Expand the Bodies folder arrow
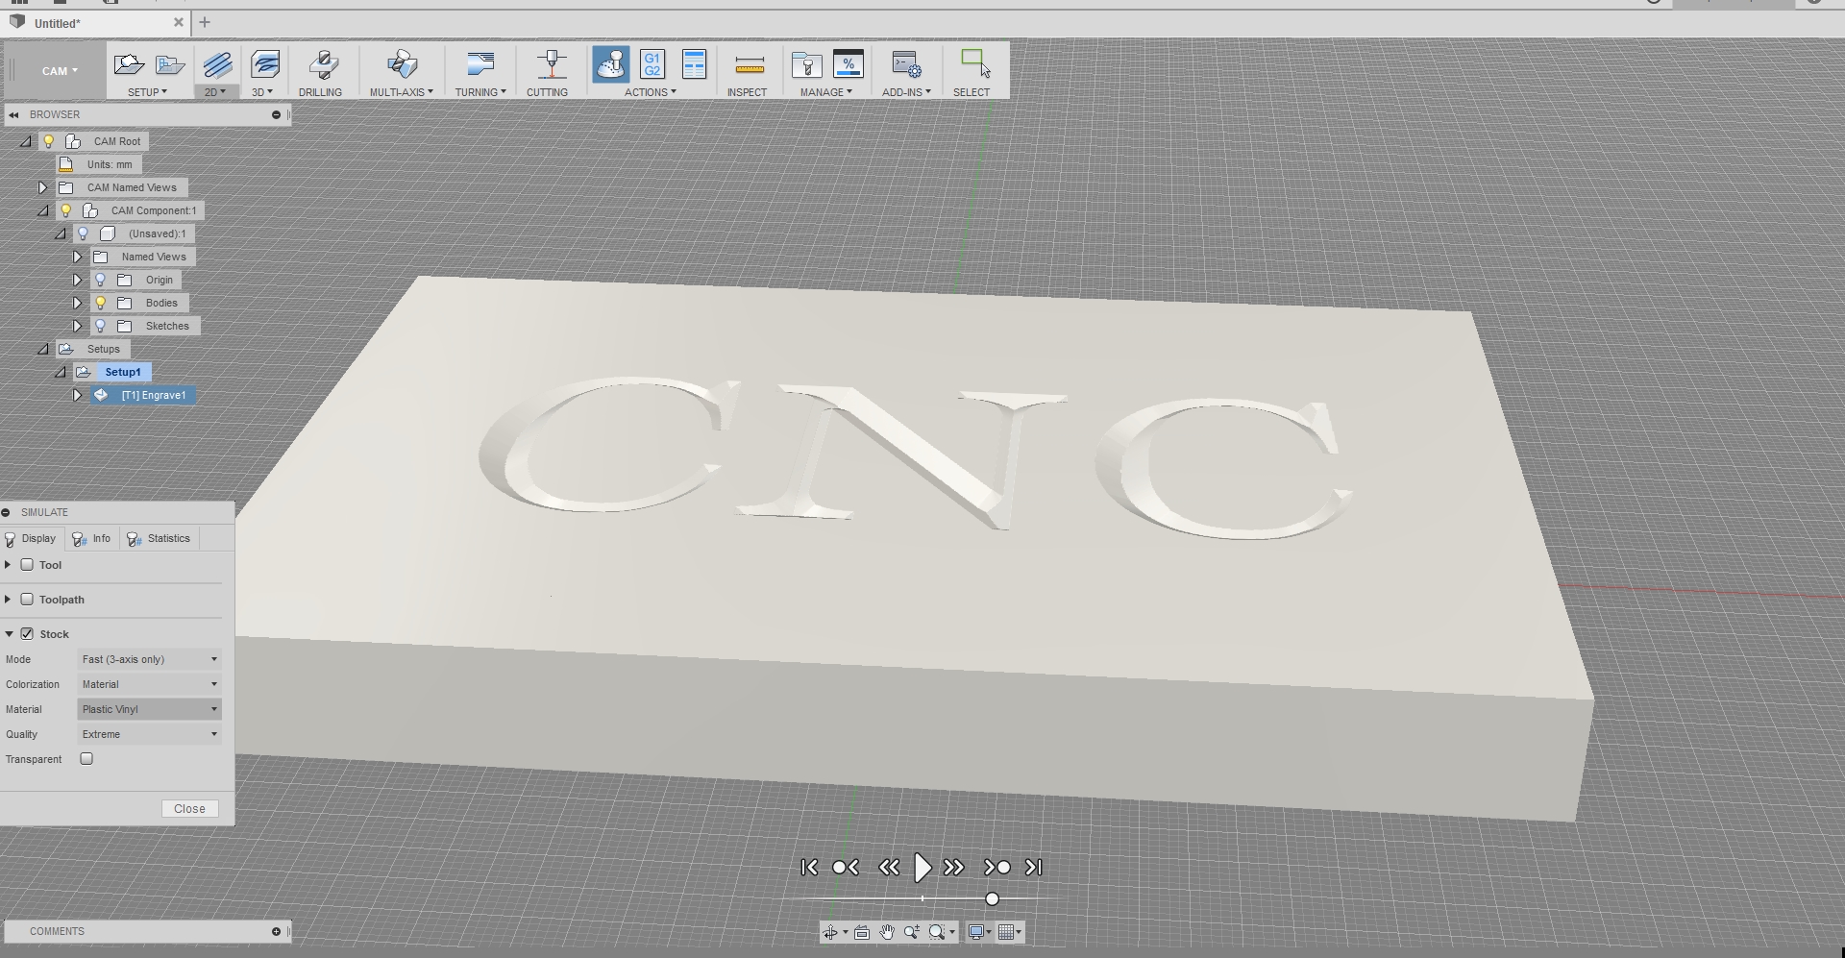Image resolution: width=1845 pixels, height=958 pixels. (x=77, y=303)
